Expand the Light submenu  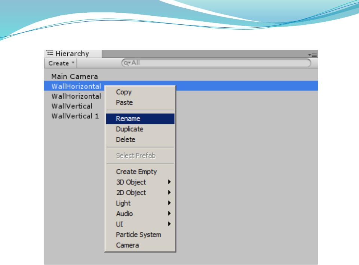140,203
